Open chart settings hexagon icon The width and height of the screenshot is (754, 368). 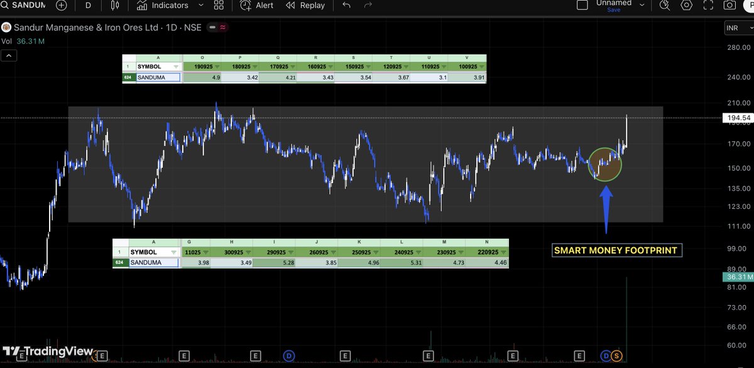pyautogui.click(x=687, y=5)
